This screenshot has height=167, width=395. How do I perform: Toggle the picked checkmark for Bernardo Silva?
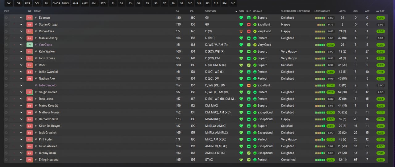pyautogui.click(x=6, y=119)
